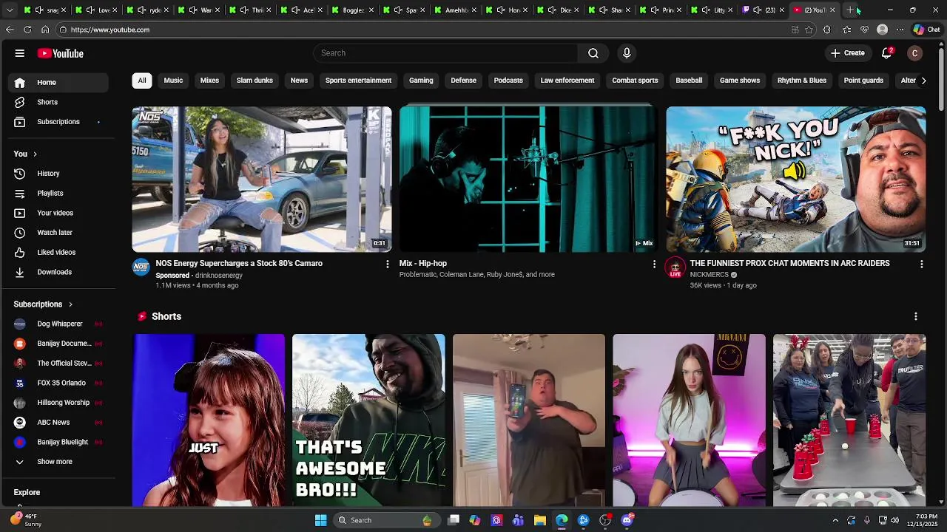Open the YouTube hamburger guide menu
Image resolution: width=947 pixels, height=532 pixels.
[20, 53]
